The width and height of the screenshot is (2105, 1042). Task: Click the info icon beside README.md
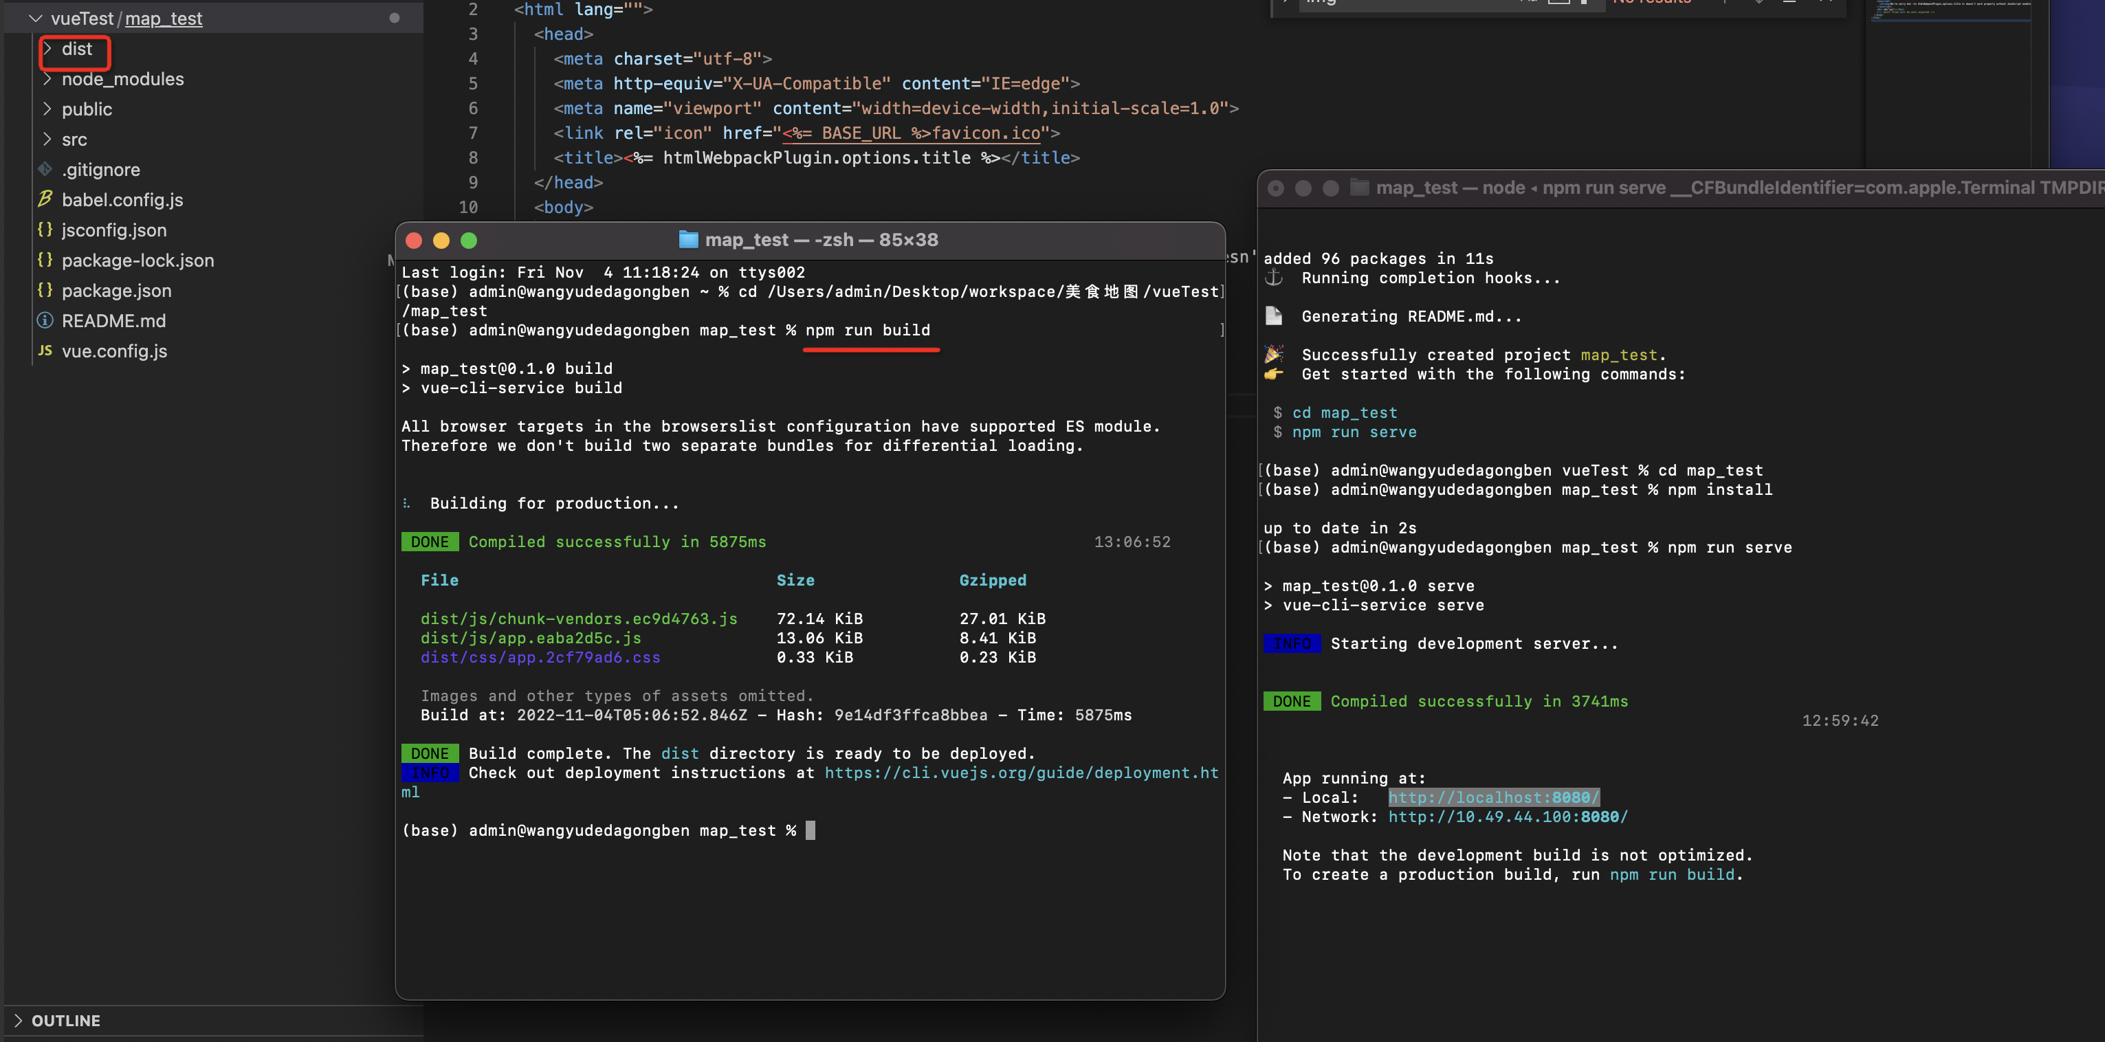pos(45,320)
